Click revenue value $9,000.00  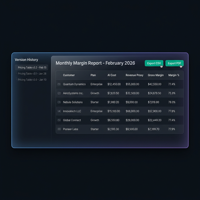coord(132,102)
